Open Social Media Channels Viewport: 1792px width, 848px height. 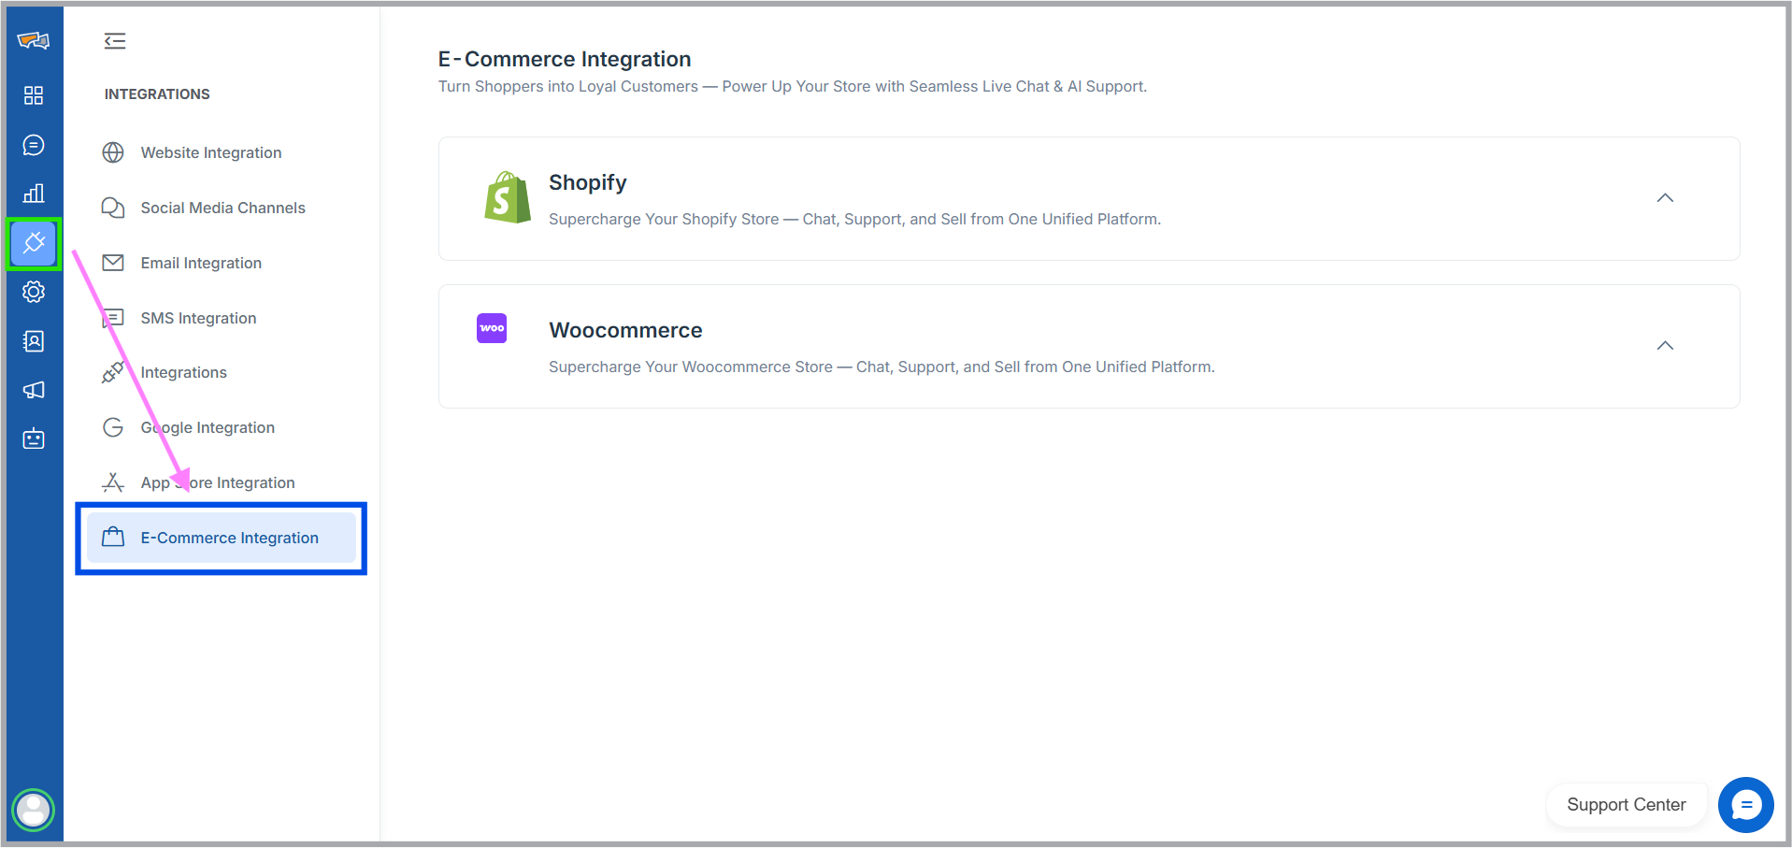coord(222,208)
